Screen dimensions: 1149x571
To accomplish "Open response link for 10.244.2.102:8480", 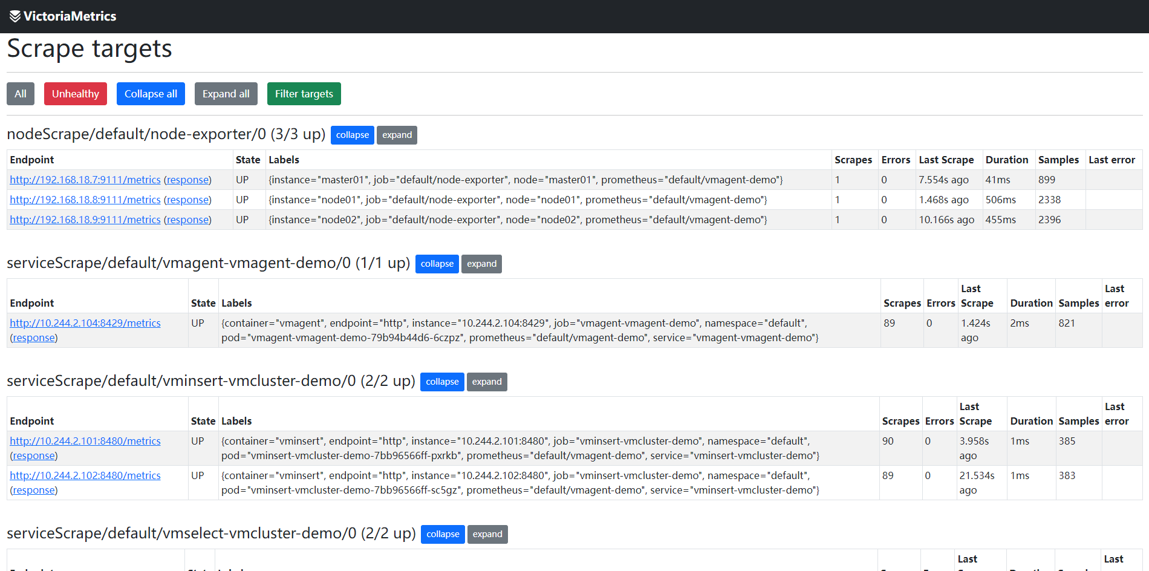I will coord(34,490).
